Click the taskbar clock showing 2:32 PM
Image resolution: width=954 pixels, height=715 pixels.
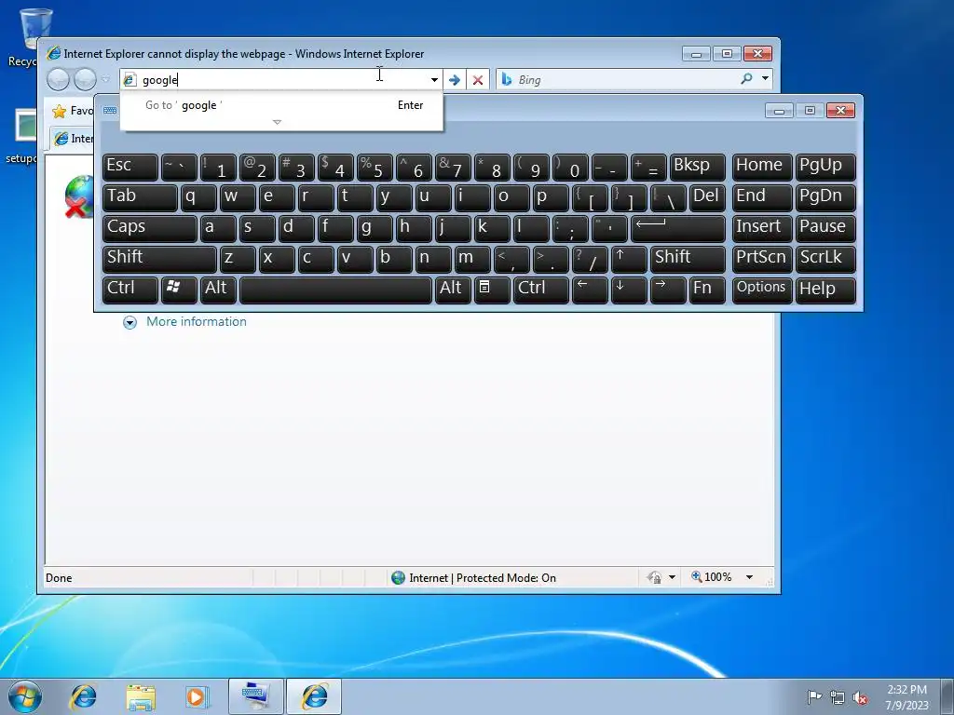pos(906,696)
